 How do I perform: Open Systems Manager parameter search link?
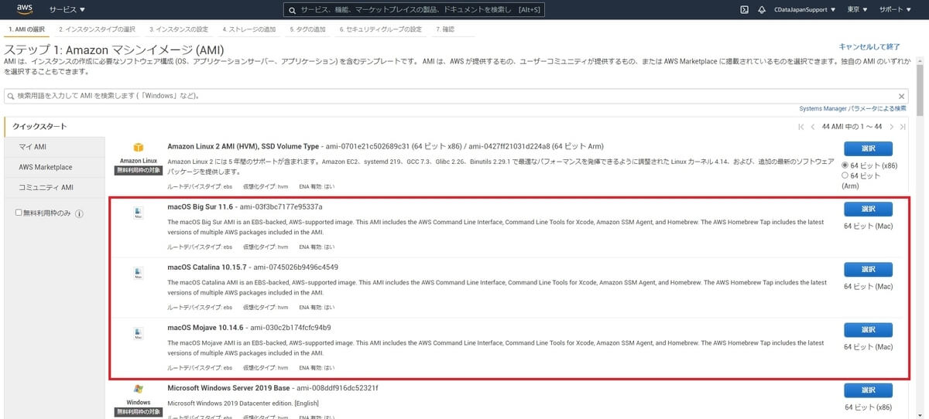tap(853, 109)
